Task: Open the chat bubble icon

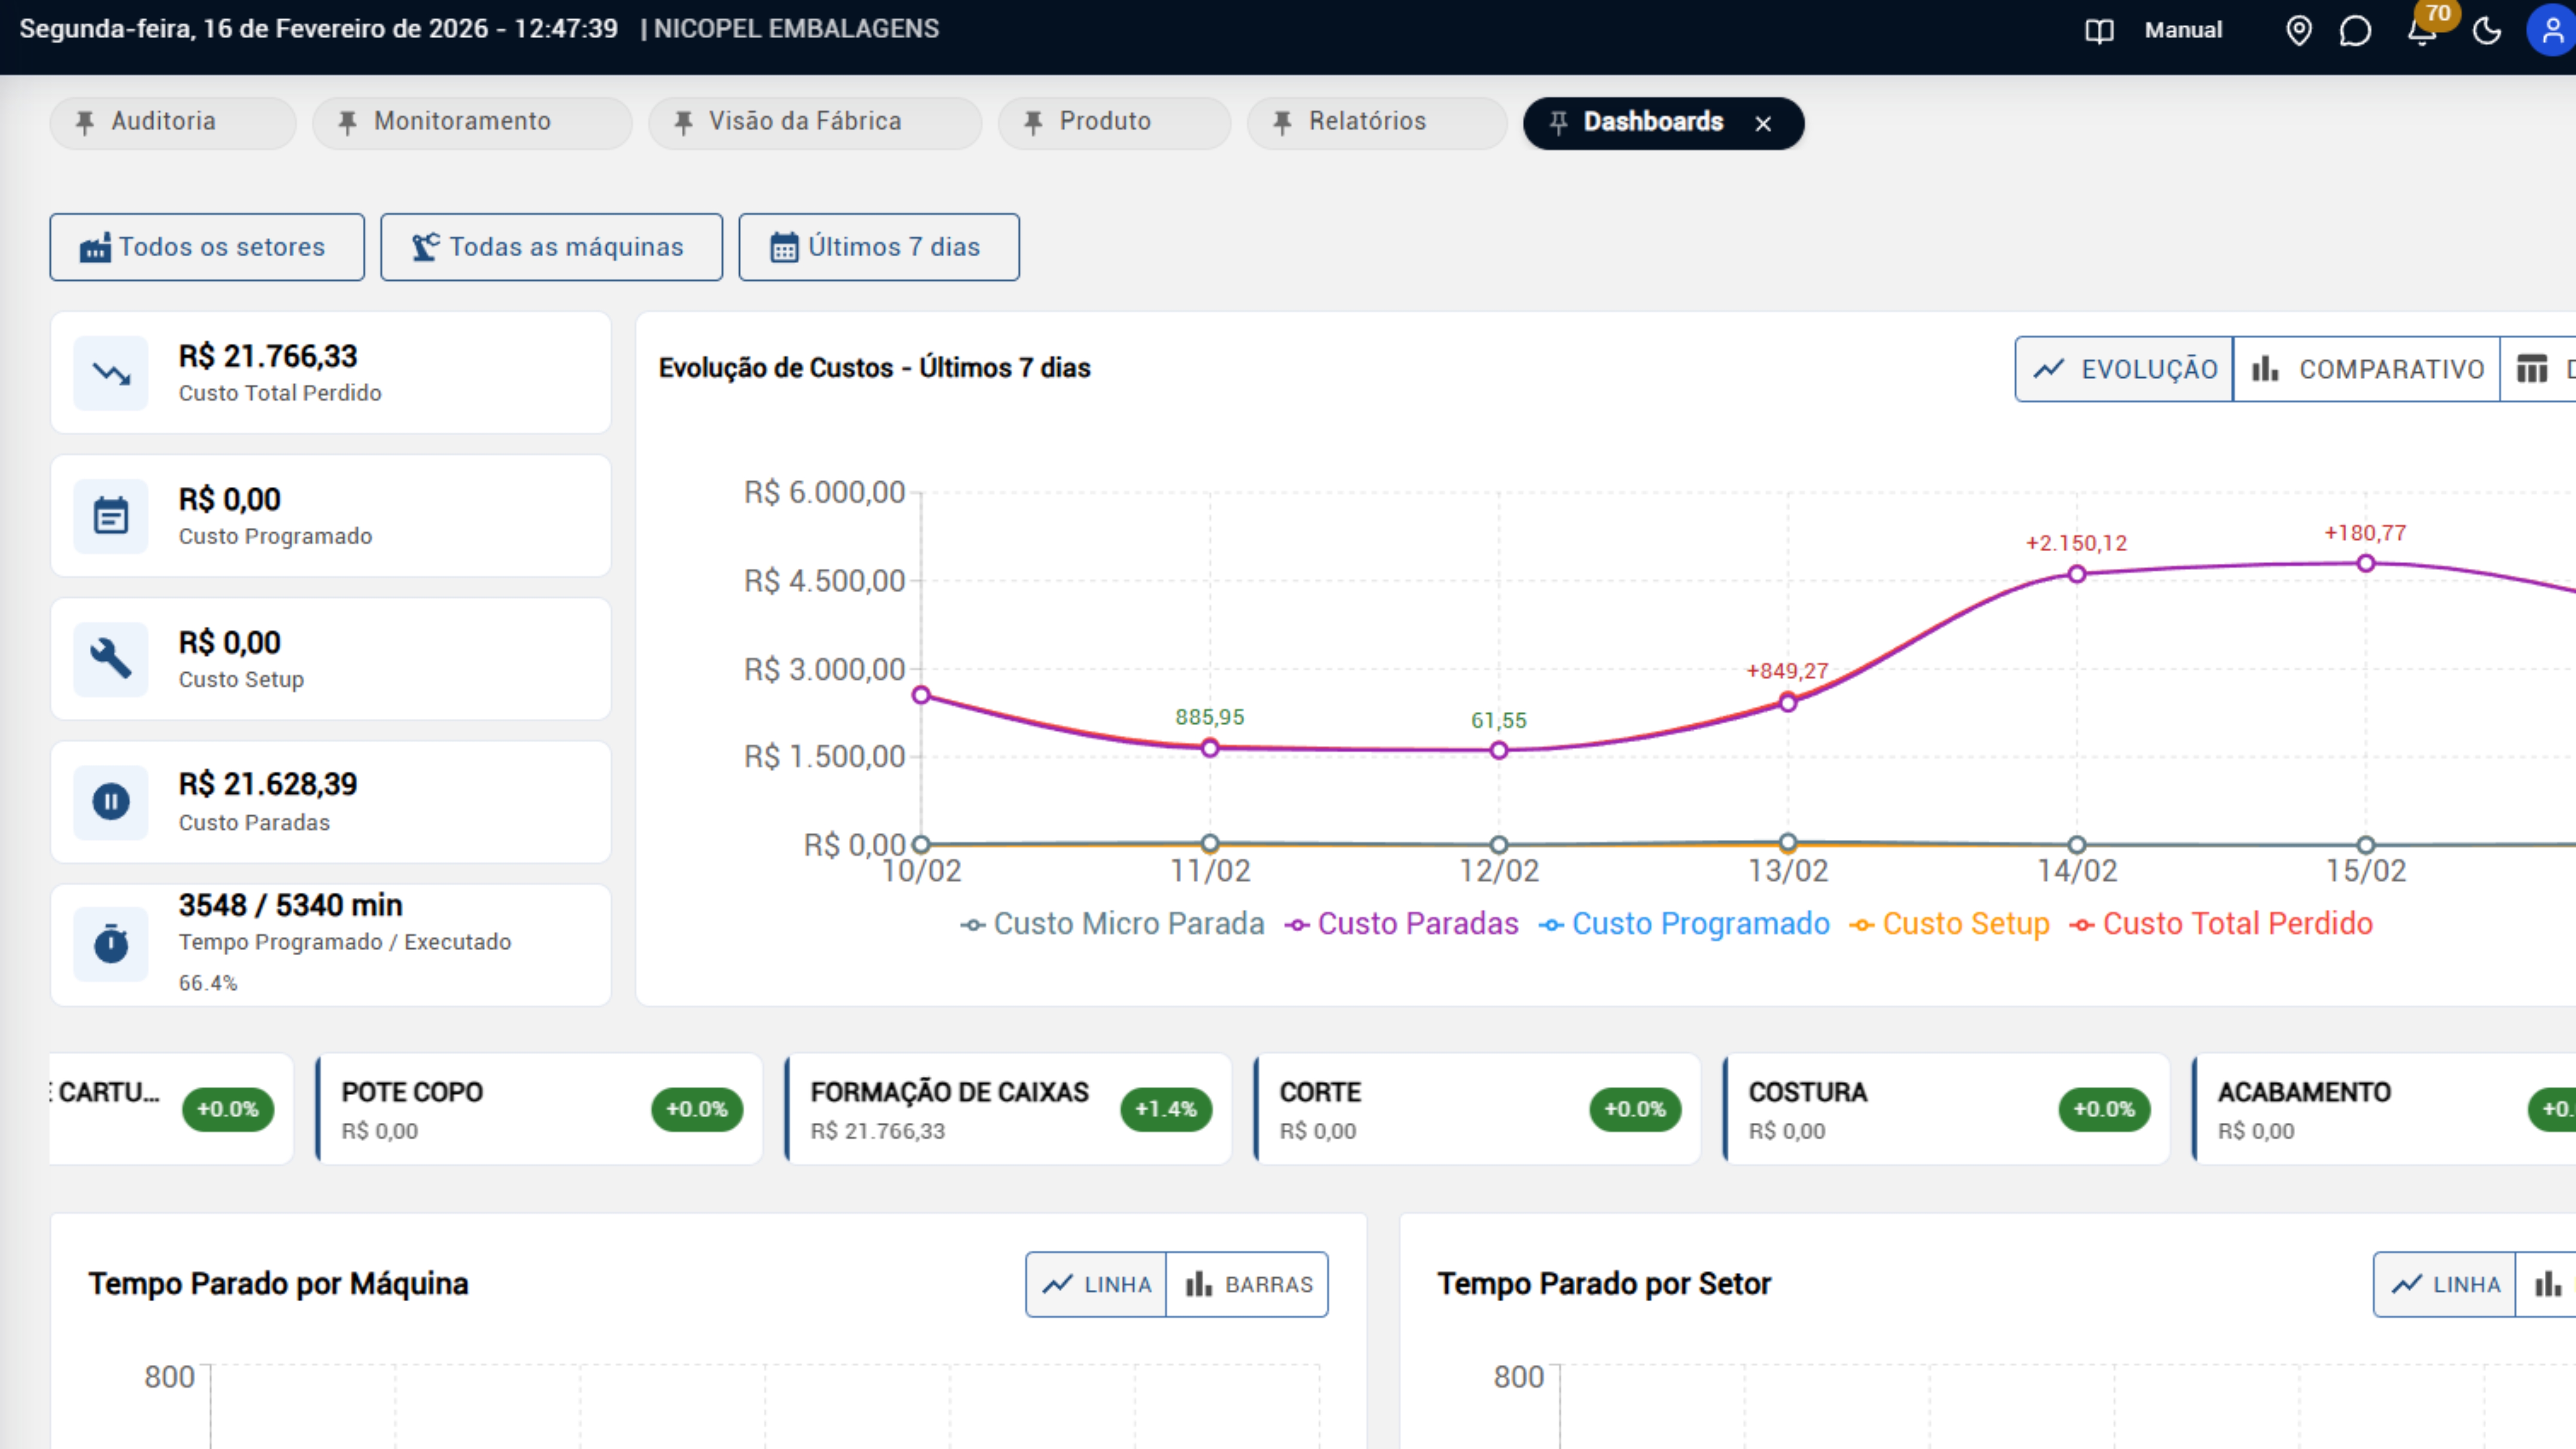Action: tap(2355, 31)
